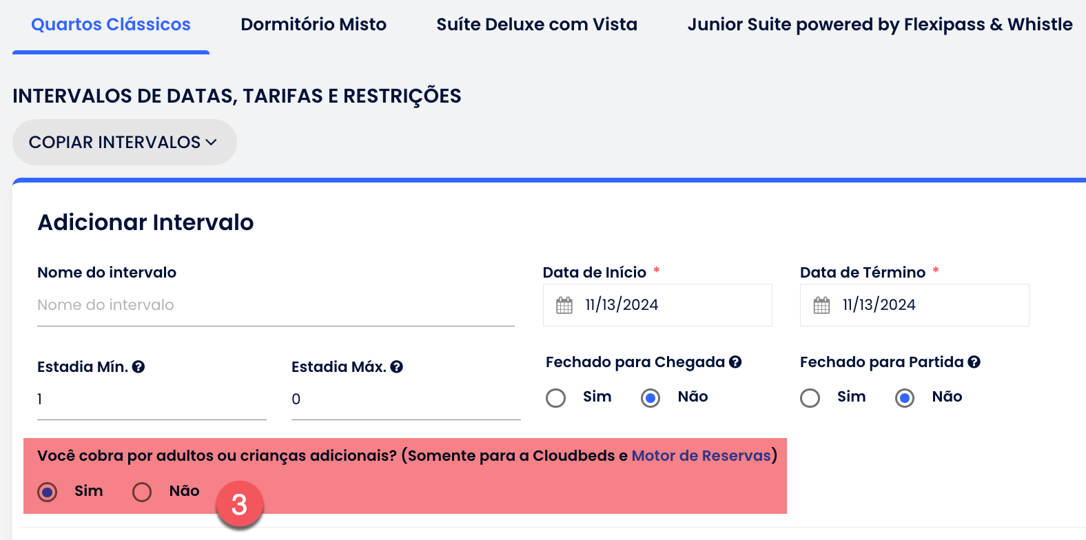Click the Data de Término calendar icon
This screenshot has width=1086, height=540.
tap(821, 305)
